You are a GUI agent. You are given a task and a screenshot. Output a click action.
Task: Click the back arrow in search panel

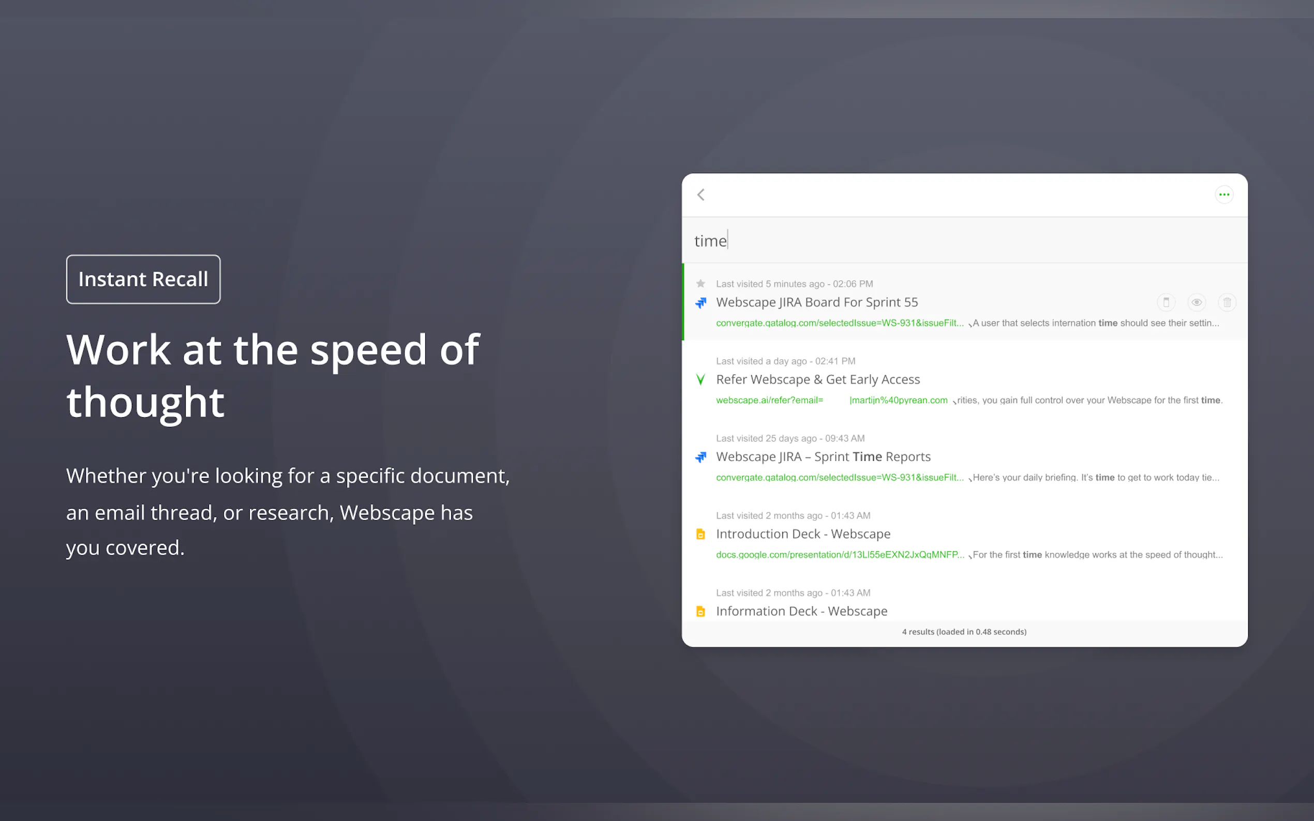click(x=701, y=194)
